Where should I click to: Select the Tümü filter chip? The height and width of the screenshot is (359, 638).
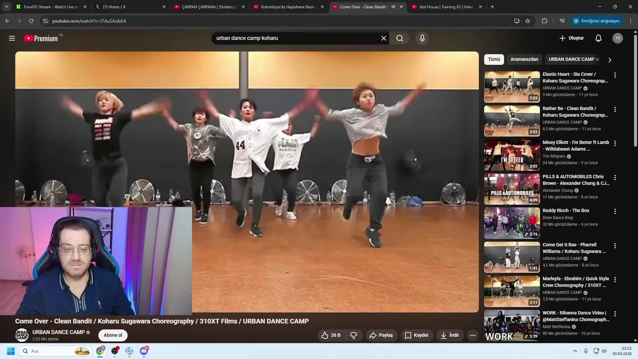pyautogui.click(x=494, y=59)
